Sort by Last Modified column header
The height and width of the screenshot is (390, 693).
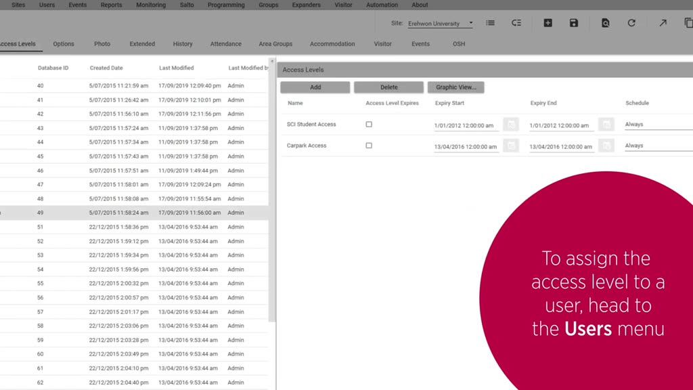(x=177, y=68)
